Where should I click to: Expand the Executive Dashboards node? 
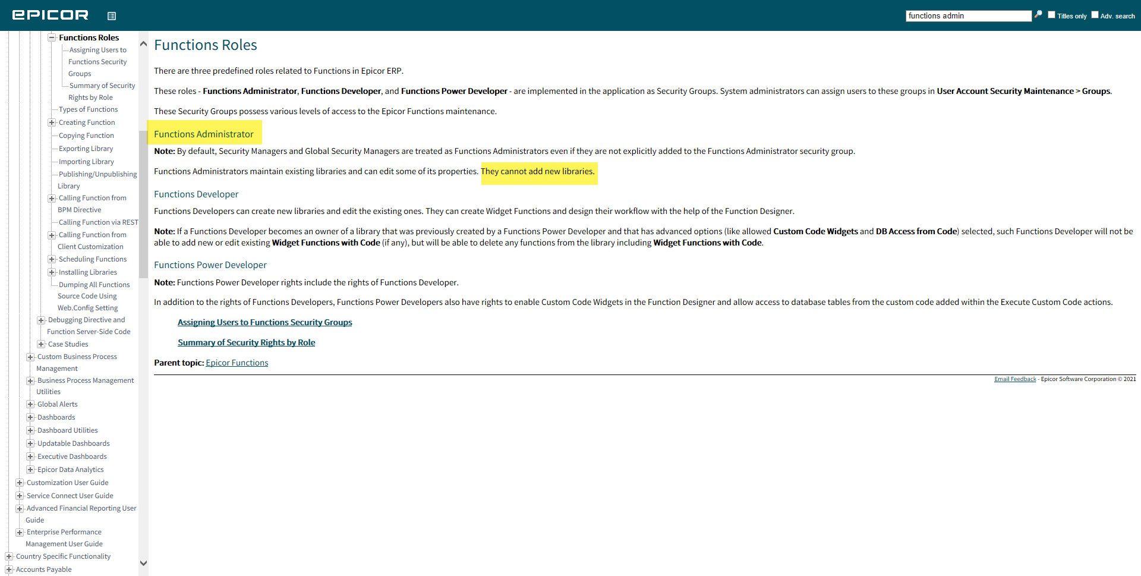[30, 457]
